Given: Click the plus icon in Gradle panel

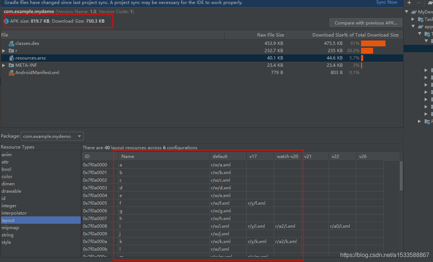Looking at the screenshot, I should point(409,3).
